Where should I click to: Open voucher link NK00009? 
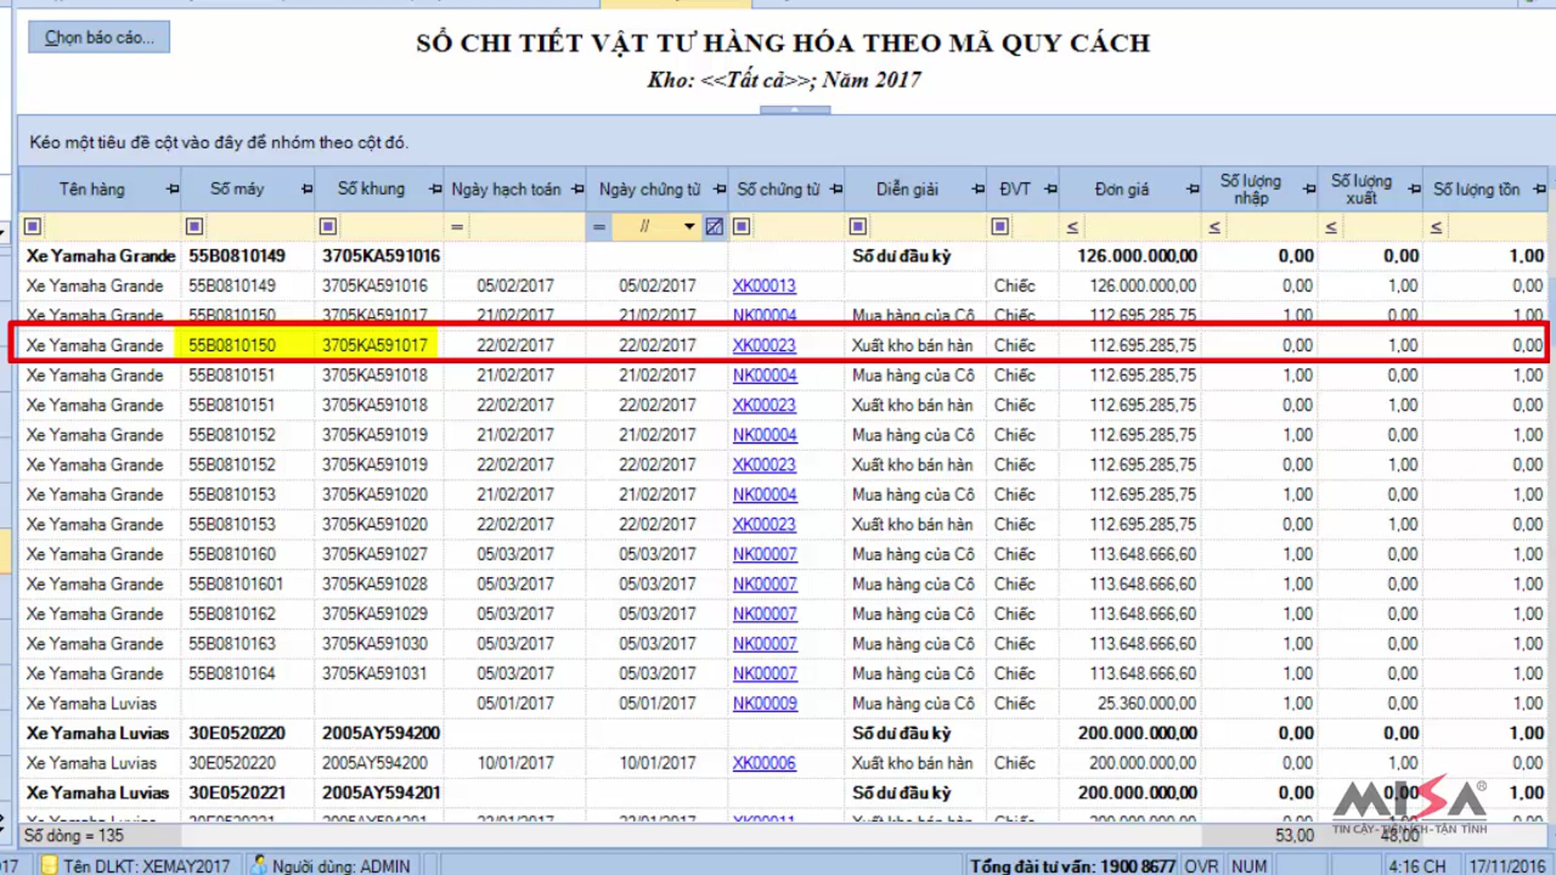765,703
